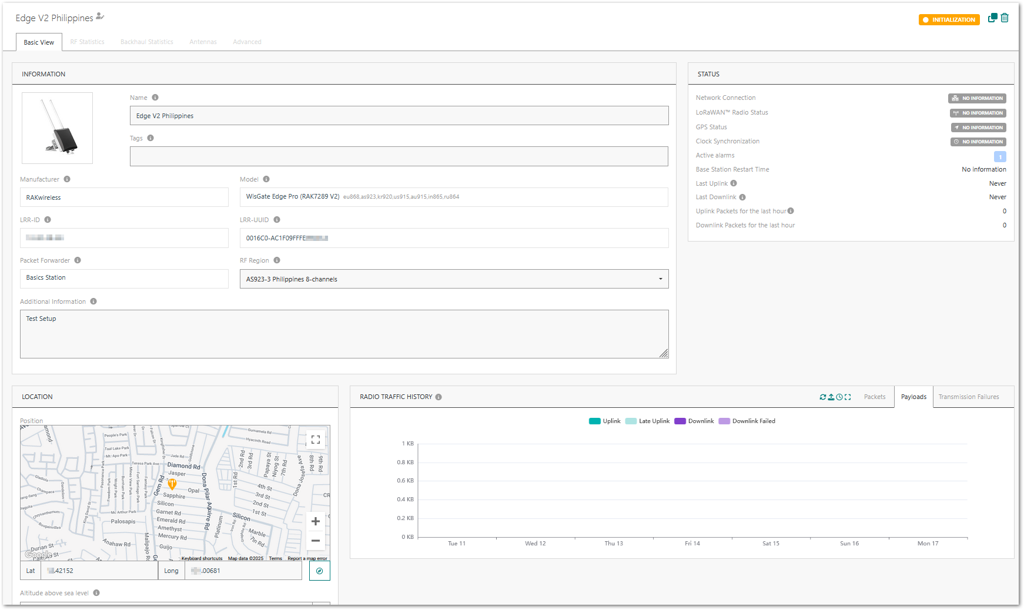Click info icon next to Additional Information
This screenshot has height=610, width=1024.
coord(93,301)
